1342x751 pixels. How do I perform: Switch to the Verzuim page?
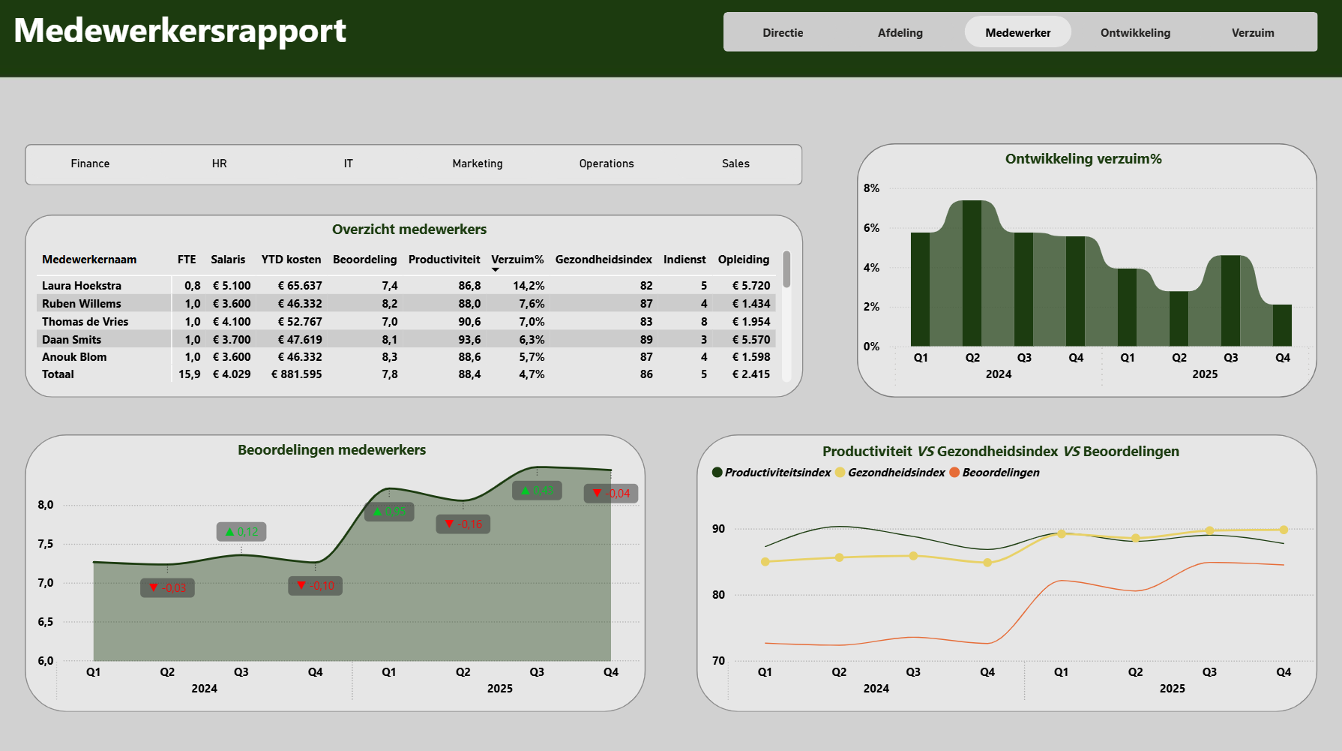(x=1253, y=33)
